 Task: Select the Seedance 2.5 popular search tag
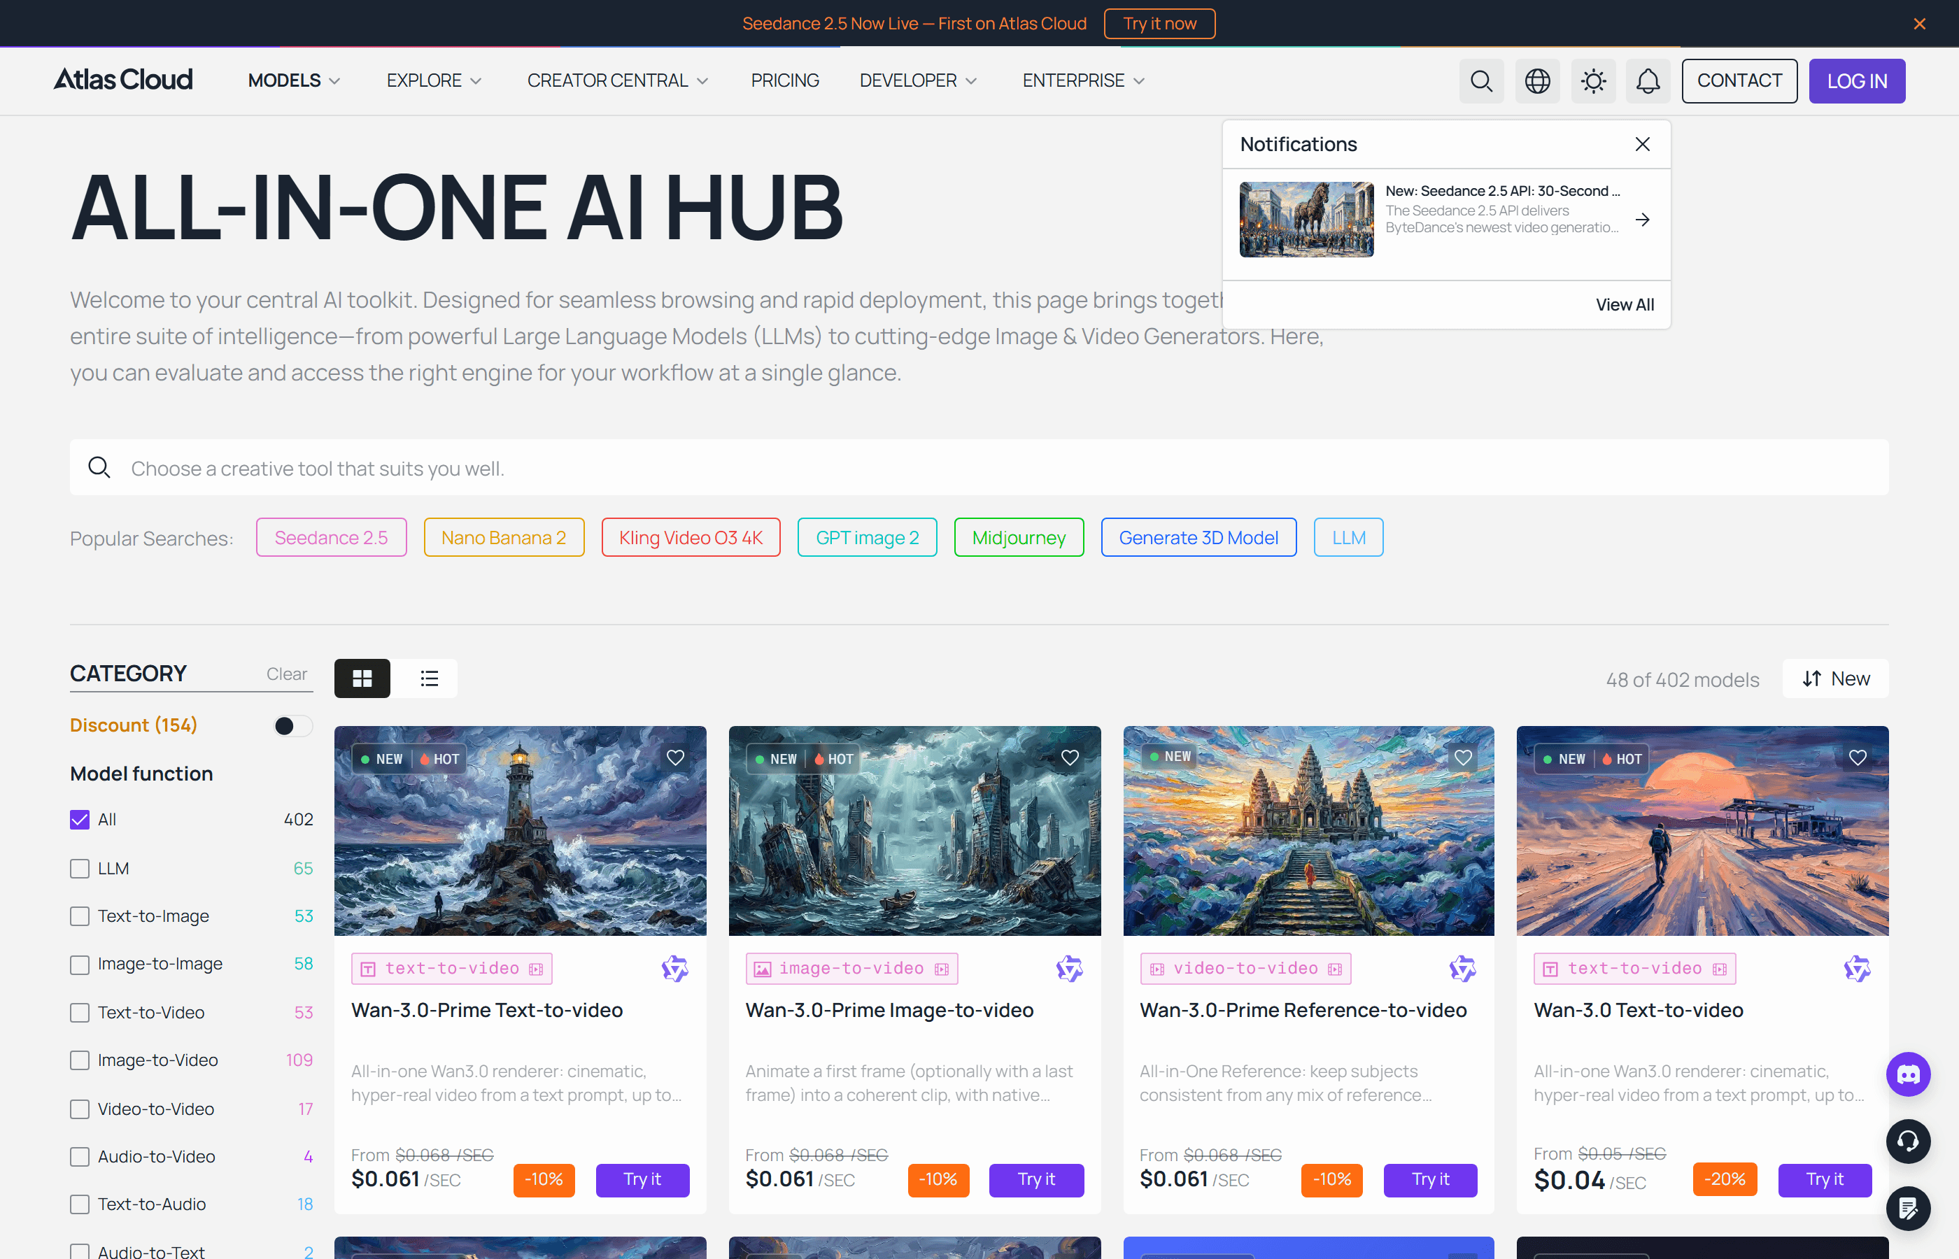coord(331,537)
